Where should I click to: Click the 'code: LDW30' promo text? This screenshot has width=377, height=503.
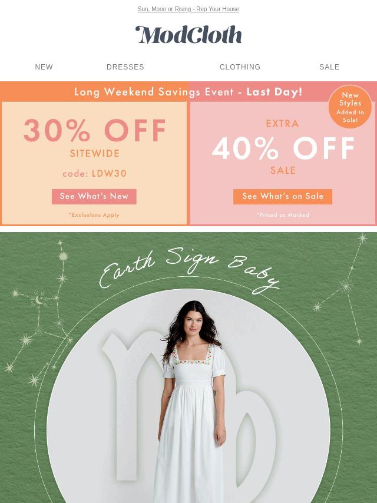[x=94, y=174]
